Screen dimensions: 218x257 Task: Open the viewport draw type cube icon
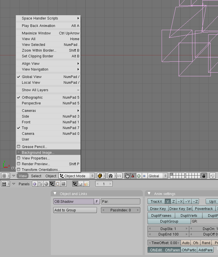[x=101, y=176]
